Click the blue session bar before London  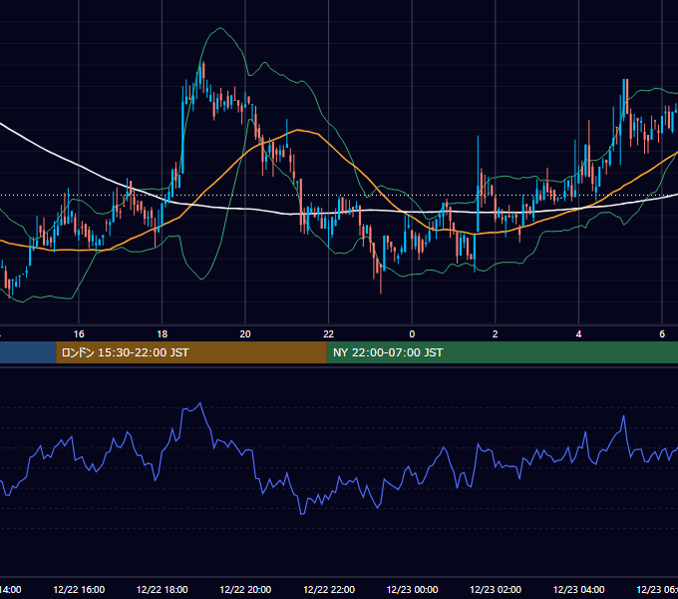[28, 352]
